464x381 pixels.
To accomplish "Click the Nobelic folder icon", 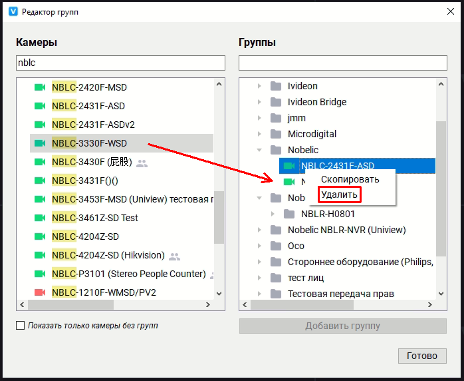I will (276, 150).
